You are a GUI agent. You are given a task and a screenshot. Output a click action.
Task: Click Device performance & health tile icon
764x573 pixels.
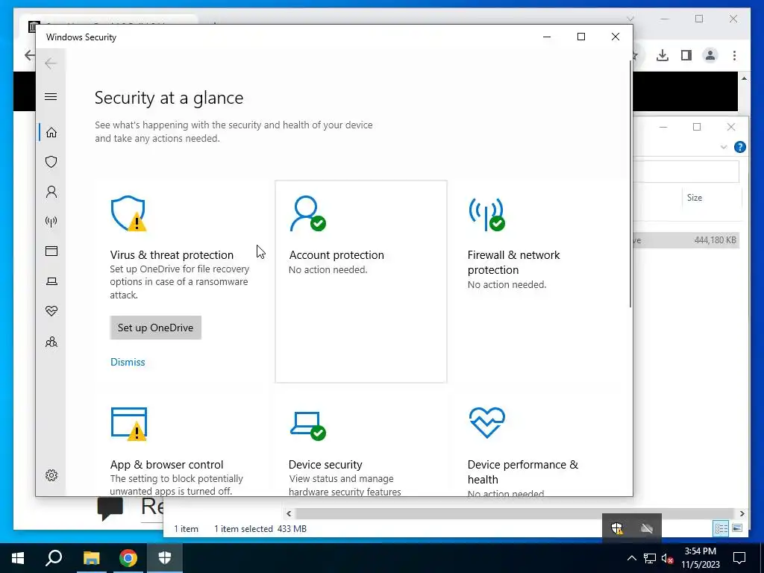tap(486, 422)
